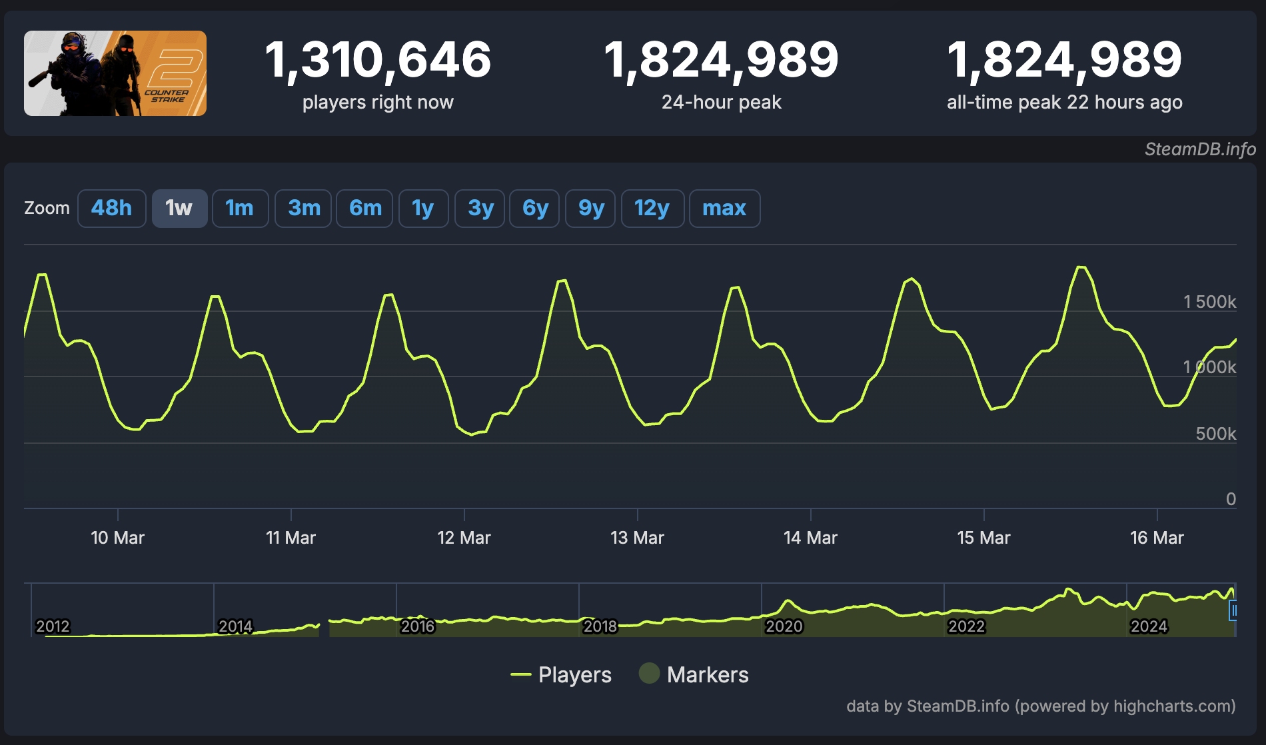
Task: Zoom chart to 1y
Action: click(x=423, y=209)
